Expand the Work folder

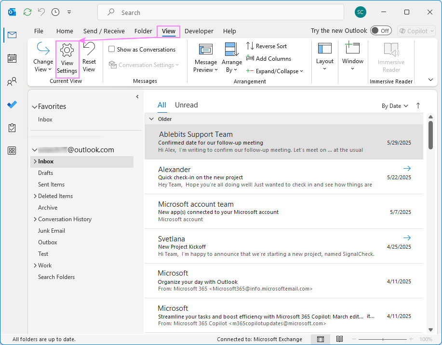pos(35,265)
